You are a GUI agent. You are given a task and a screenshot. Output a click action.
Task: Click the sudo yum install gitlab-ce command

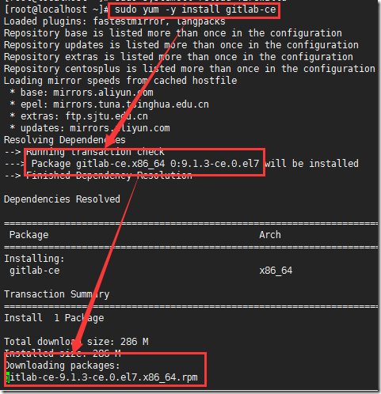pos(195,10)
